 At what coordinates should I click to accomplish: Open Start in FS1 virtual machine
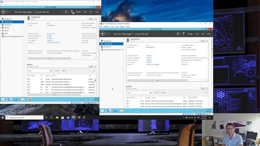pos(102,111)
